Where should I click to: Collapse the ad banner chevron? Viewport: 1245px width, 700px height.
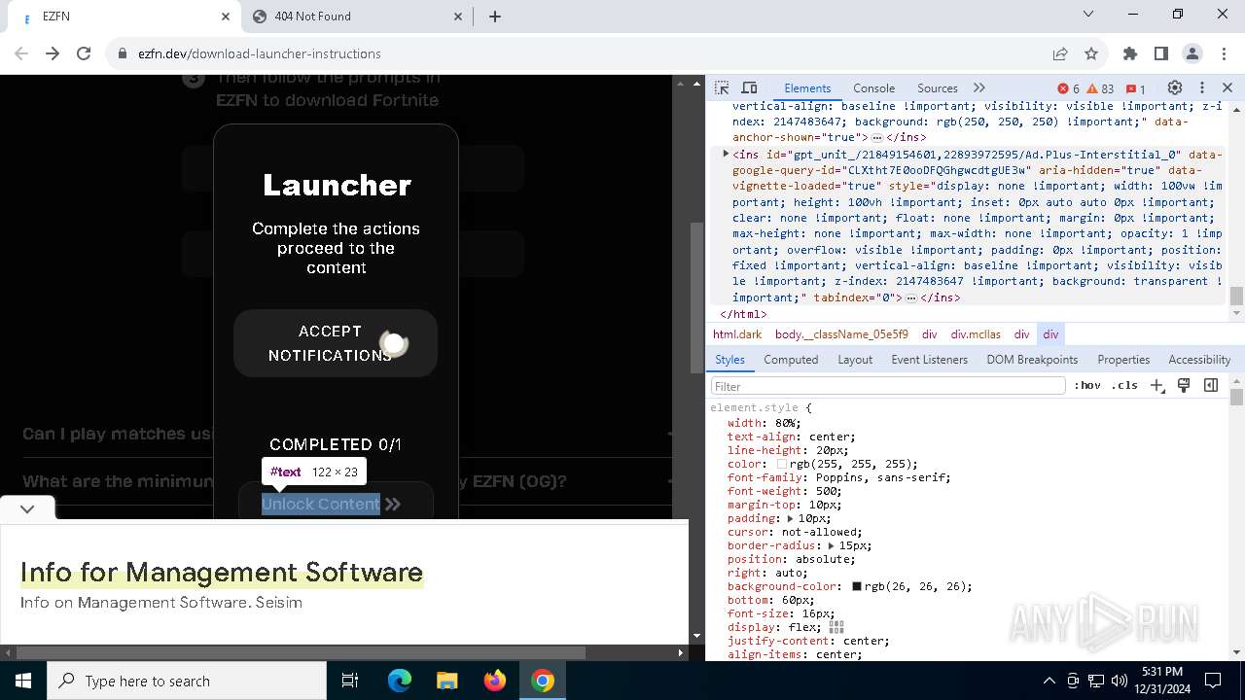(x=27, y=508)
